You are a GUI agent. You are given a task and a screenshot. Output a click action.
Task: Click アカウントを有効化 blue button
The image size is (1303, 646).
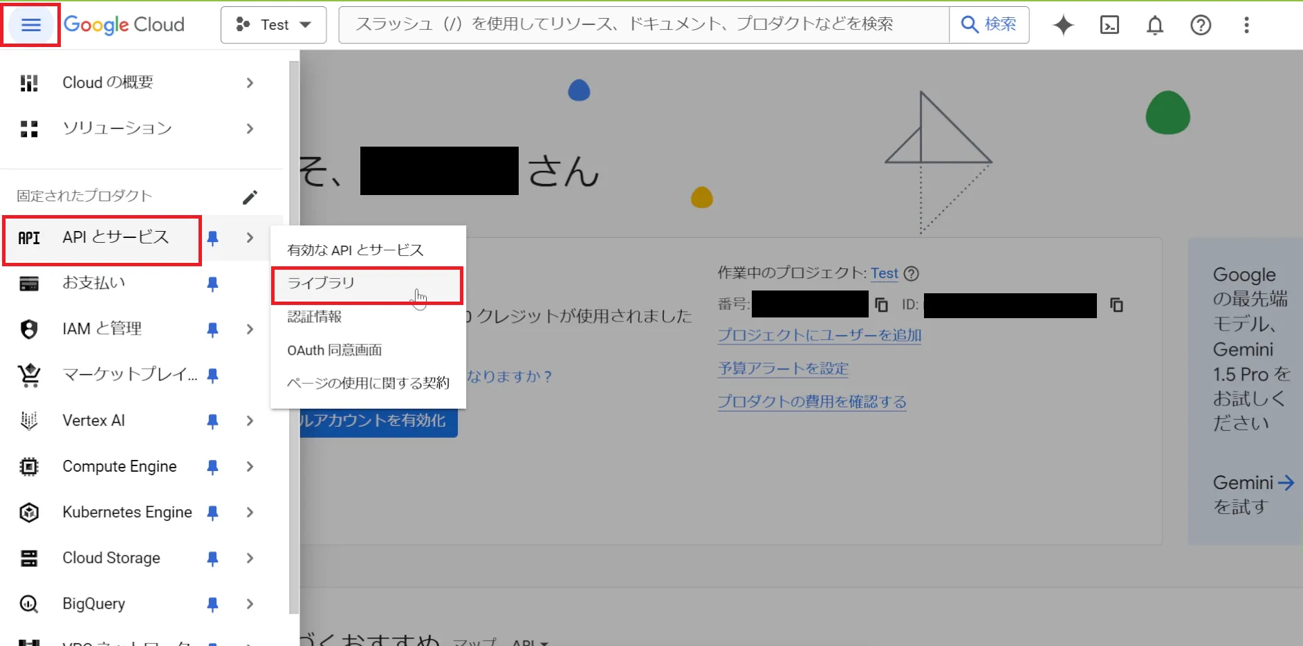click(x=378, y=421)
